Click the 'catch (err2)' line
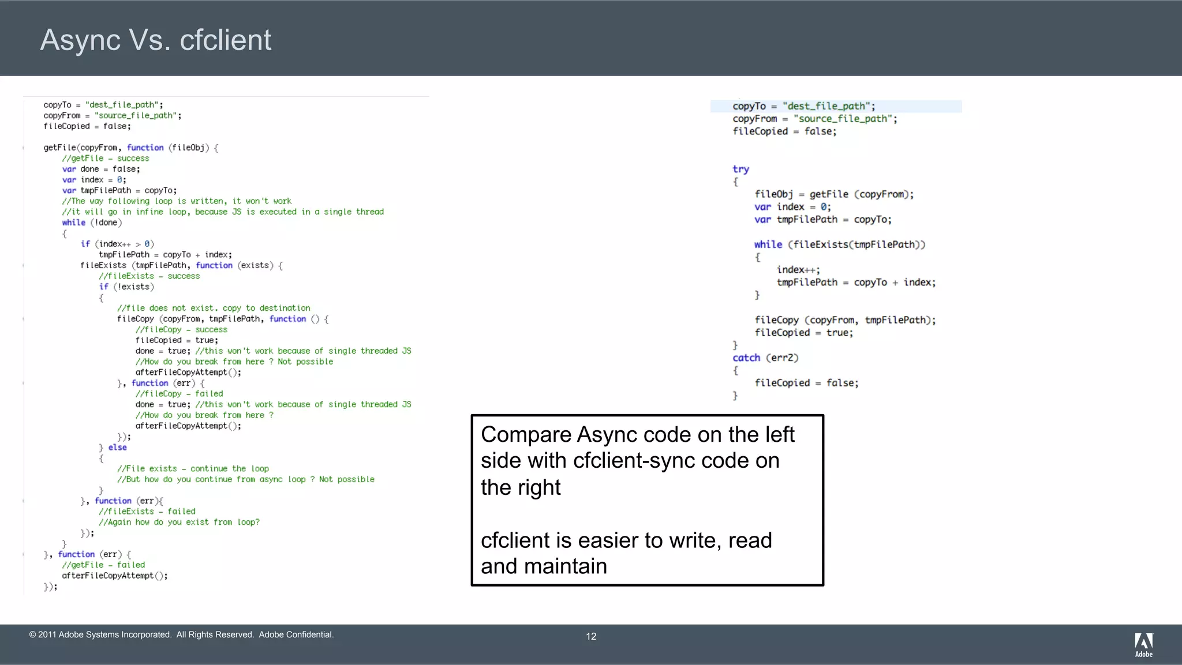 click(765, 358)
